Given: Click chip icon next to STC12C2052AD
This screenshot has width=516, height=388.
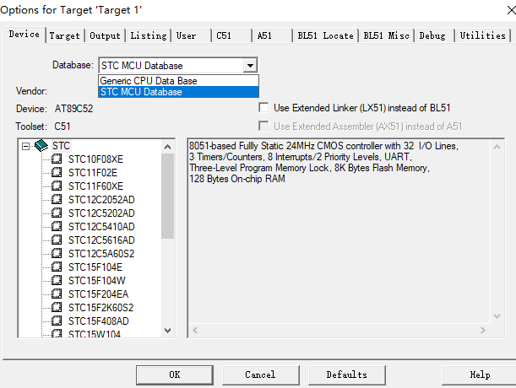Looking at the screenshot, I should click(x=57, y=199).
